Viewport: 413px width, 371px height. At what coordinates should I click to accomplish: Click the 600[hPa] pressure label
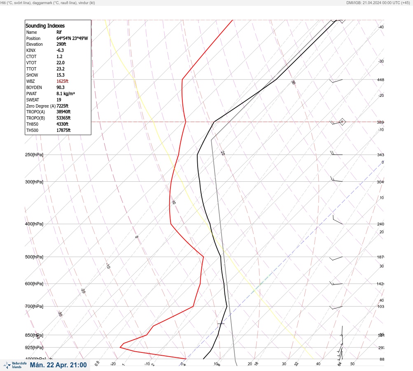(x=34, y=284)
